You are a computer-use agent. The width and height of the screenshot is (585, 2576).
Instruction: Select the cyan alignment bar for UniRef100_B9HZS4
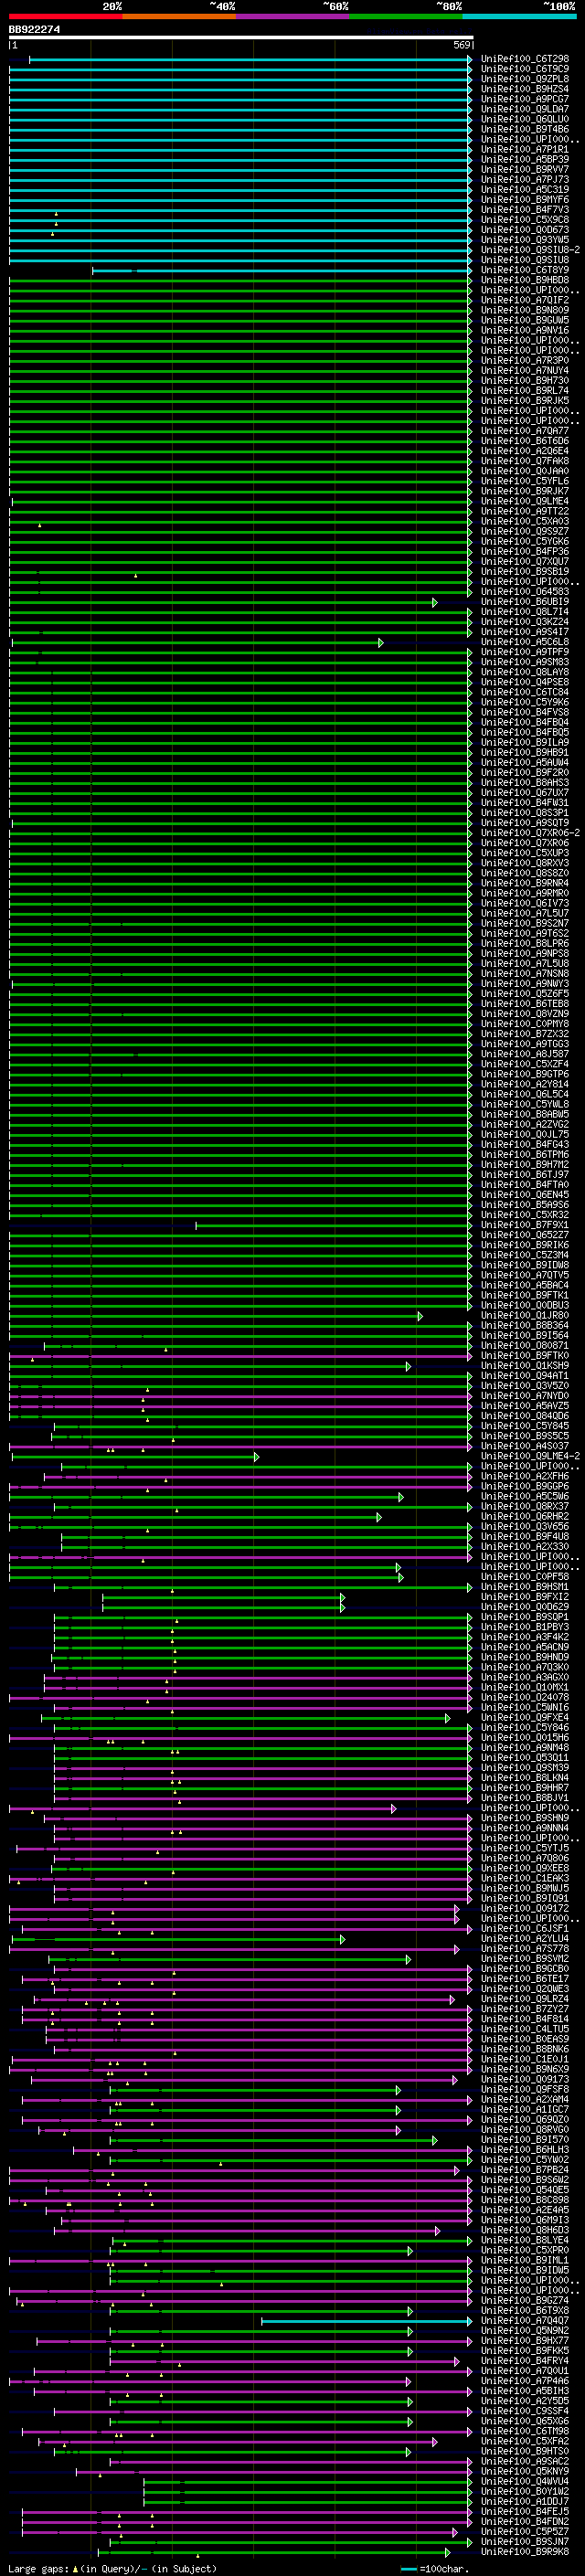240,89
